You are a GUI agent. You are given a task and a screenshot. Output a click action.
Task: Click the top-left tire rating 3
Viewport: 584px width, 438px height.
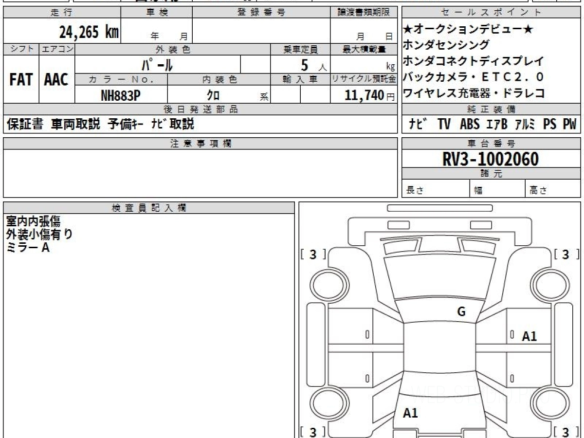click(x=313, y=254)
